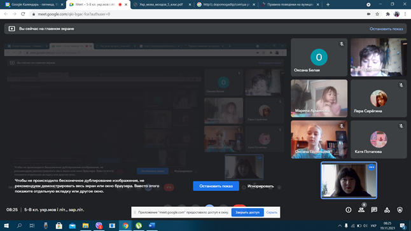Open host controls shield icon
The width and height of the screenshot is (411, 231).
[x=400, y=210]
